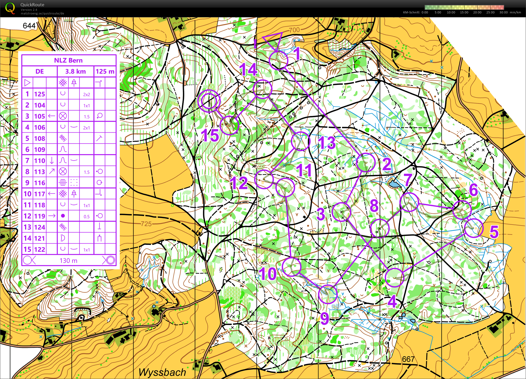Screen dimensions: 526x379
Task: Click the tree symbol in row 10 (117)
Action: click(74, 194)
